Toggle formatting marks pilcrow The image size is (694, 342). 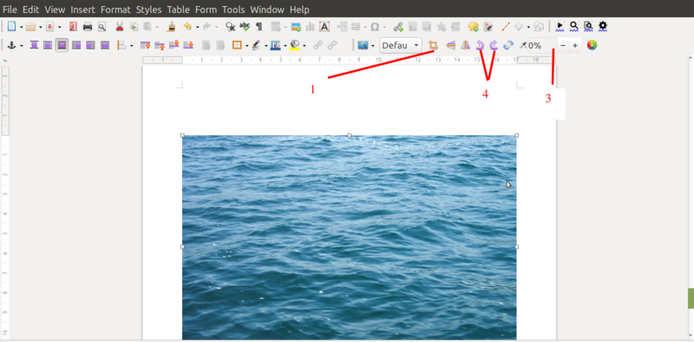pos(259,27)
